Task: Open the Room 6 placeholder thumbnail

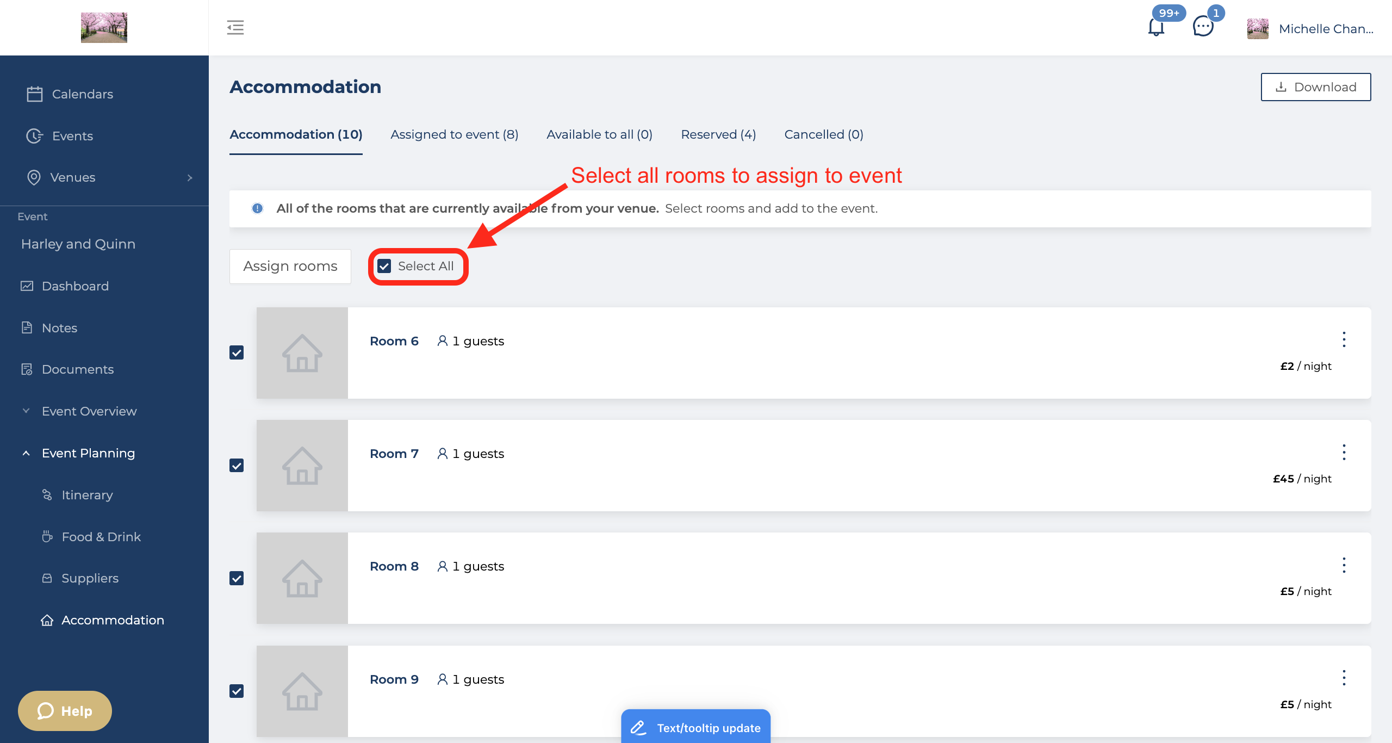Action: pos(302,353)
